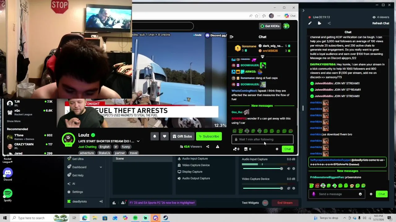
Task: Show hidden system tray icons
Action: [344, 218]
